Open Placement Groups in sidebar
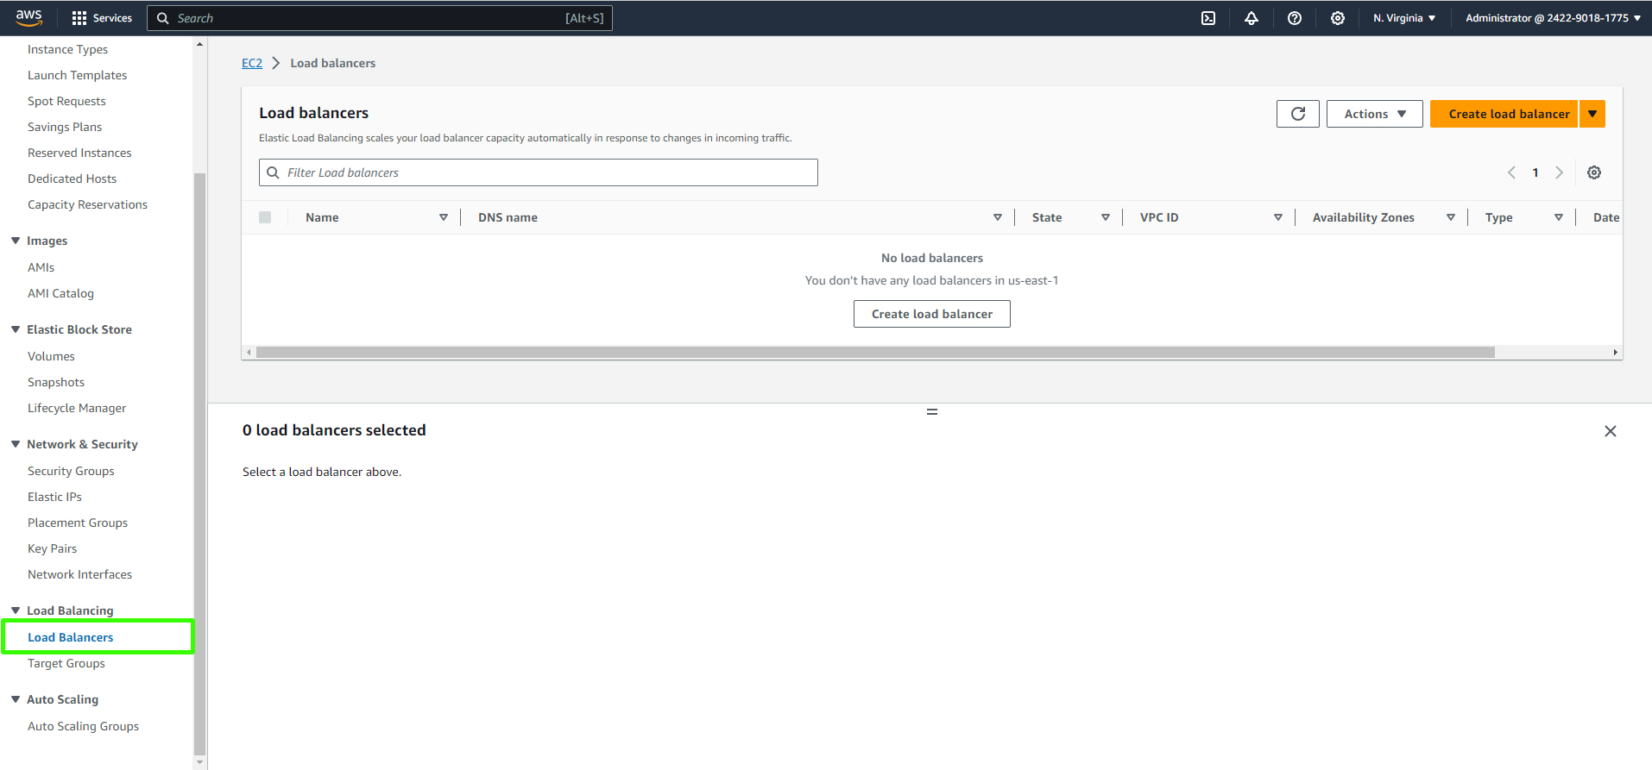Image resolution: width=1652 pixels, height=770 pixels. pos(78,523)
